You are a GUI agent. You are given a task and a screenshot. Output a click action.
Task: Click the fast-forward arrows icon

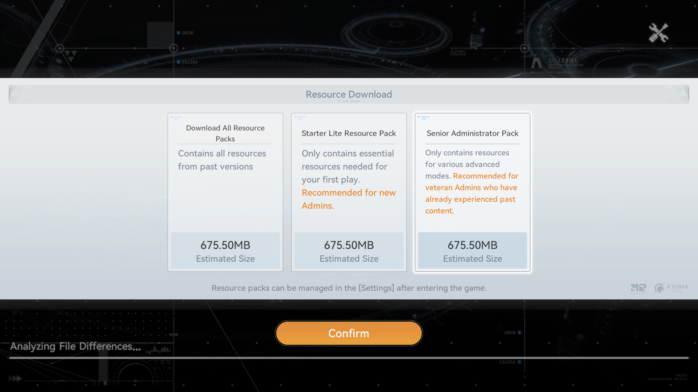point(15,379)
